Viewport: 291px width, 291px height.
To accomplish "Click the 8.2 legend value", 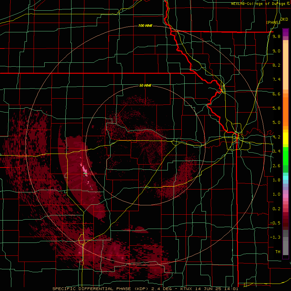I will (276, 65).
